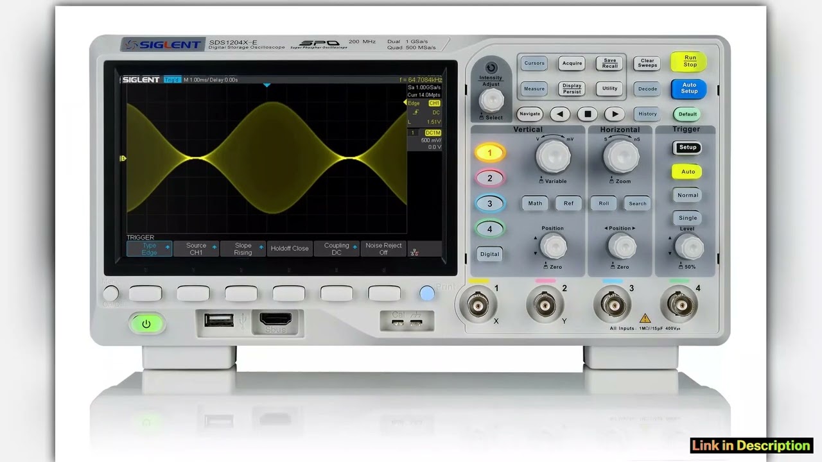
Task: Click the trigger Level knob
Action: tap(688, 246)
